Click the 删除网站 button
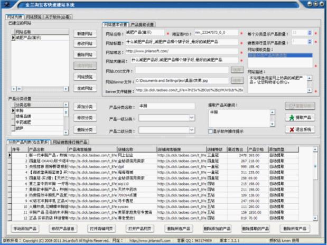Screen dimensions: 327x245 point(85,54)
